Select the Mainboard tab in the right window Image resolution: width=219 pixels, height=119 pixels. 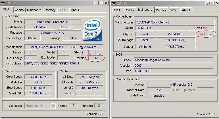[145, 10]
